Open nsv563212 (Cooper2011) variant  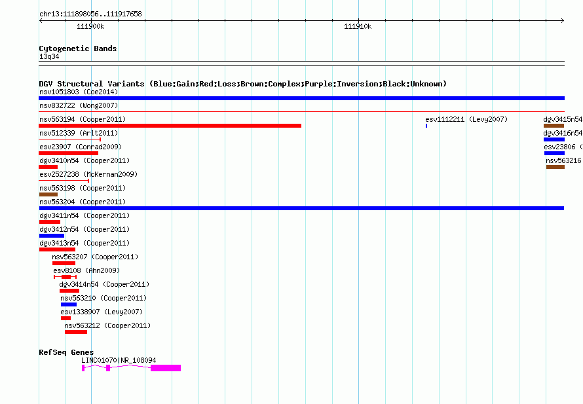pyautogui.click(x=107, y=325)
